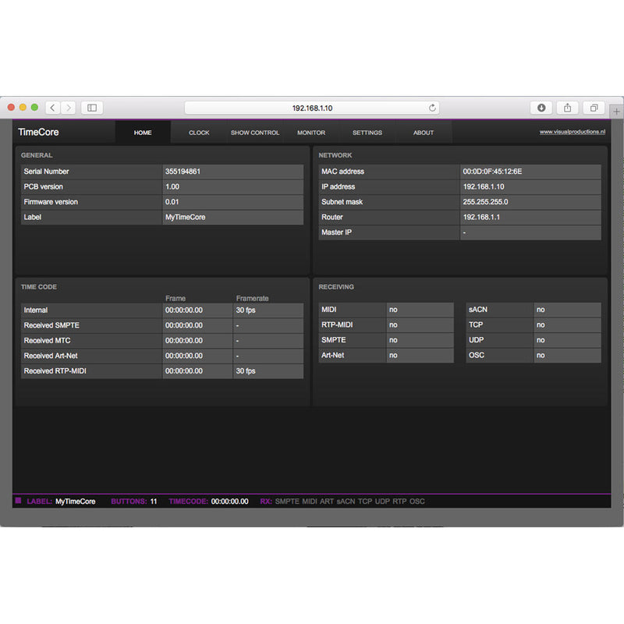Toggle the Safari sidebar icon

click(x=91, y=108)
